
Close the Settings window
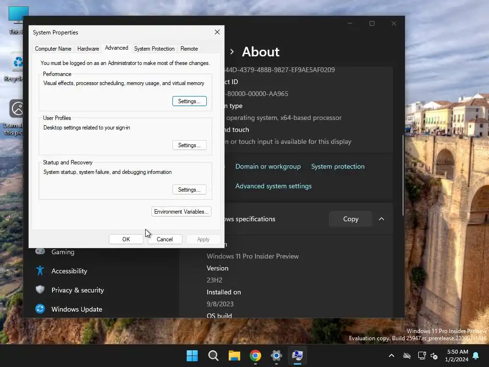(394, 23)
